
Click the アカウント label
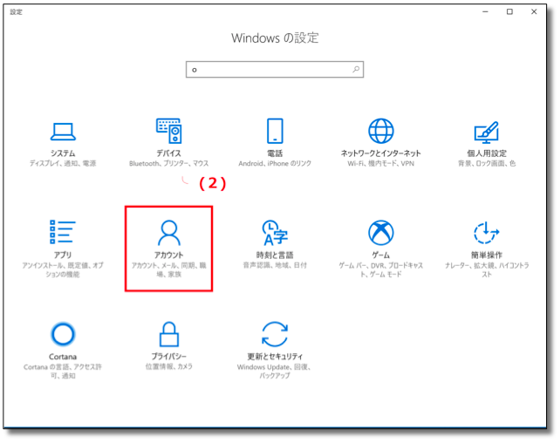[168, 255]
